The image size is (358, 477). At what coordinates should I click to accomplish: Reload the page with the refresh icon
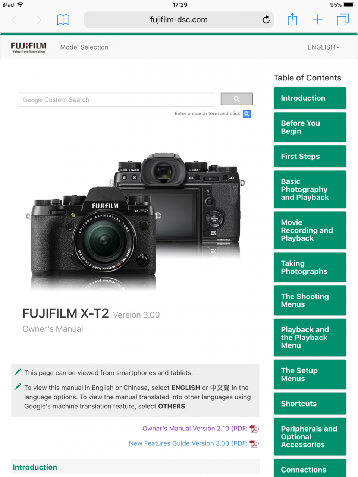coord(266,20)
